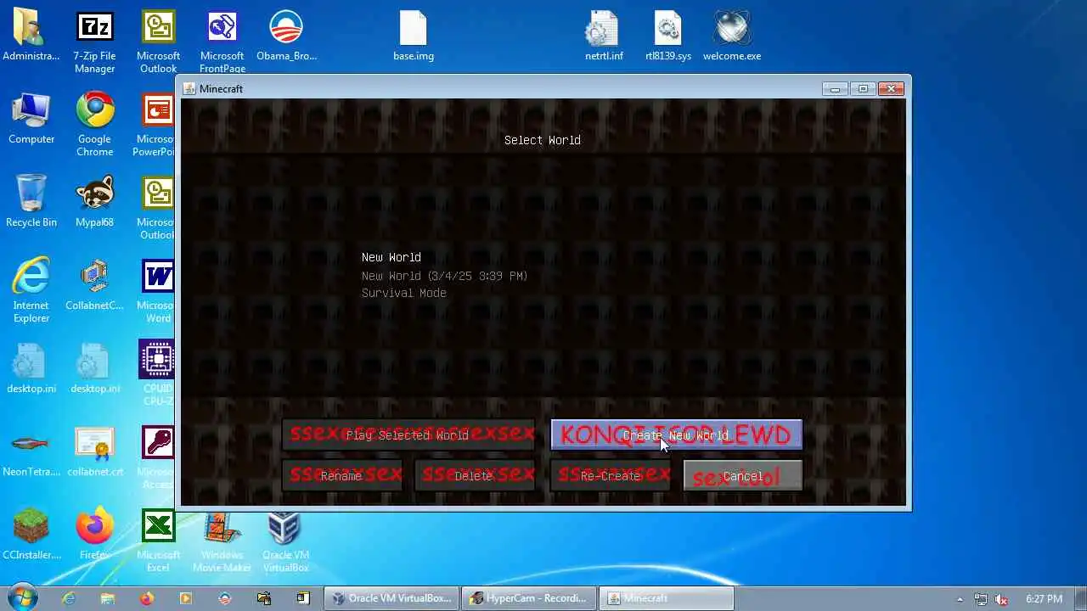Screen dimensions: 1087x611
Task: Rename the selected Minecraft world
Action: pyautogui.click(x=342, y=476)
